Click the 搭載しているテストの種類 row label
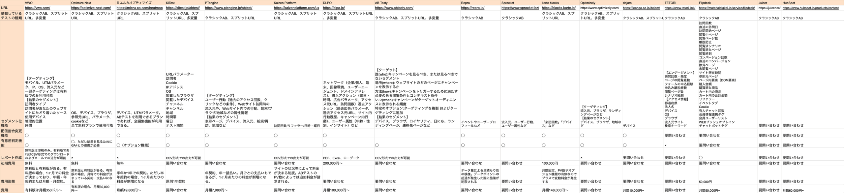Image resolution: width=844 pixels, height=193 pixels. tap(12, 16)
